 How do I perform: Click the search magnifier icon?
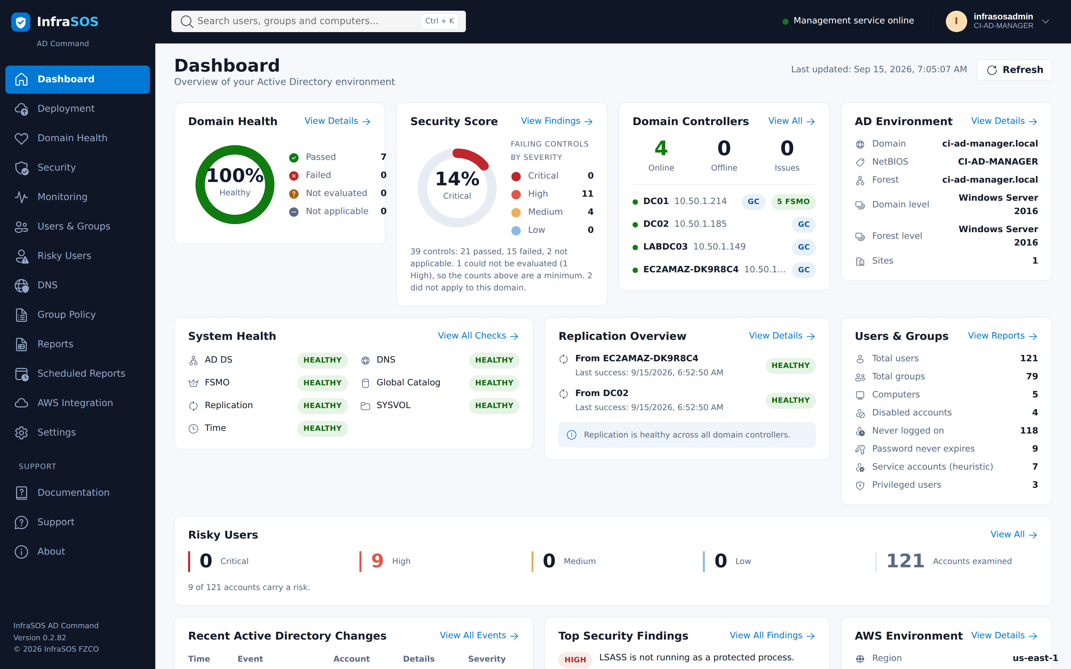pyautogui.click(x=187, y=22)
